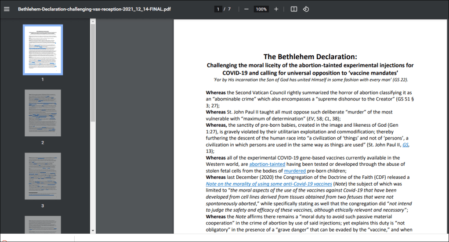This screenshot has width=449, height=242.
Task: Toggle the sidebar with the hamburger menu icon
Action: [x=7, y=9]
